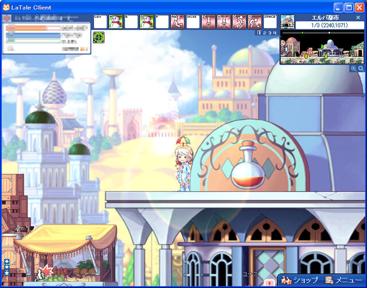Image resolution: width=367 pixels, height=288 pixels.
Task: Jump to chat bottom arrow icon
Action: point(6,273)
